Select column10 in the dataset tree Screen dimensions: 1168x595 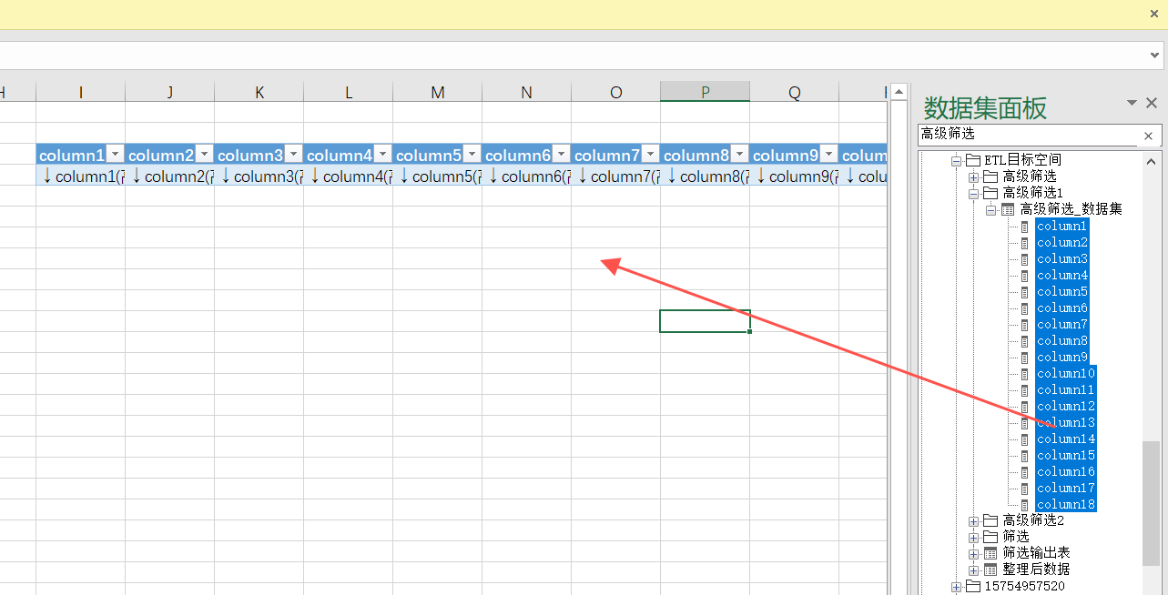1065,374
